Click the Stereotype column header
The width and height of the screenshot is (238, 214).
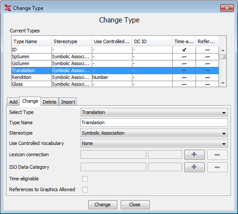tap(72, 41)
